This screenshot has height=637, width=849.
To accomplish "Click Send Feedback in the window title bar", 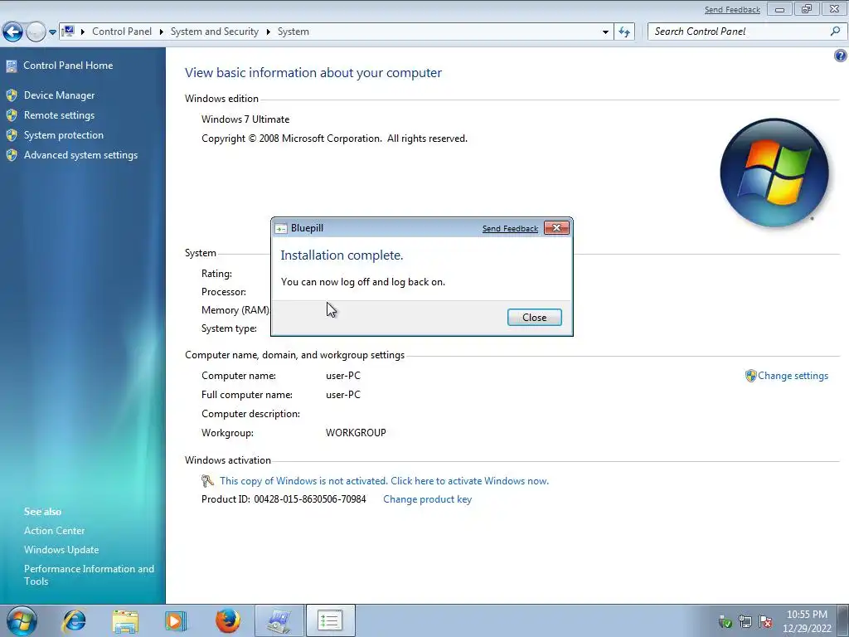I will point(732,10).
